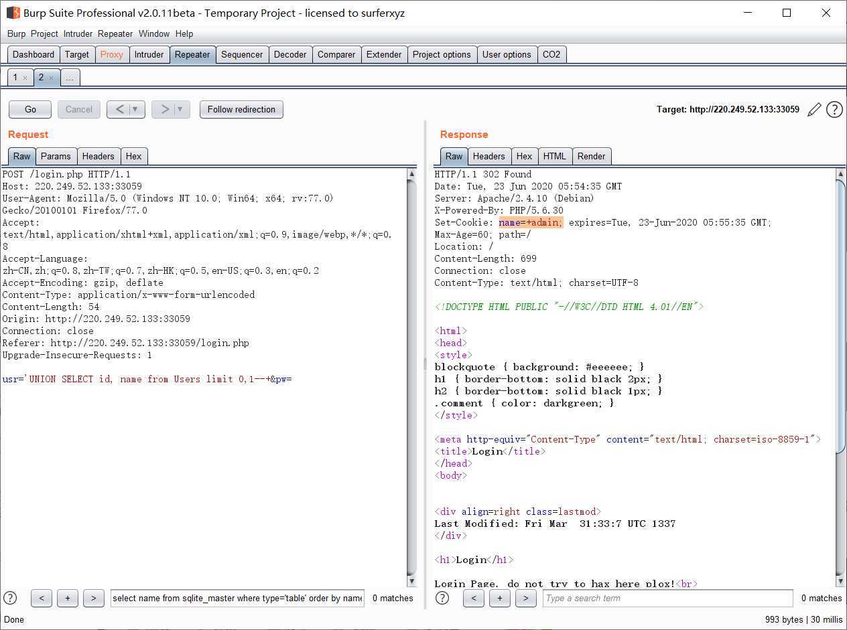847x630 pixels.
Task: Switch to the Decoder tab
Action: (x=290, y=54)
